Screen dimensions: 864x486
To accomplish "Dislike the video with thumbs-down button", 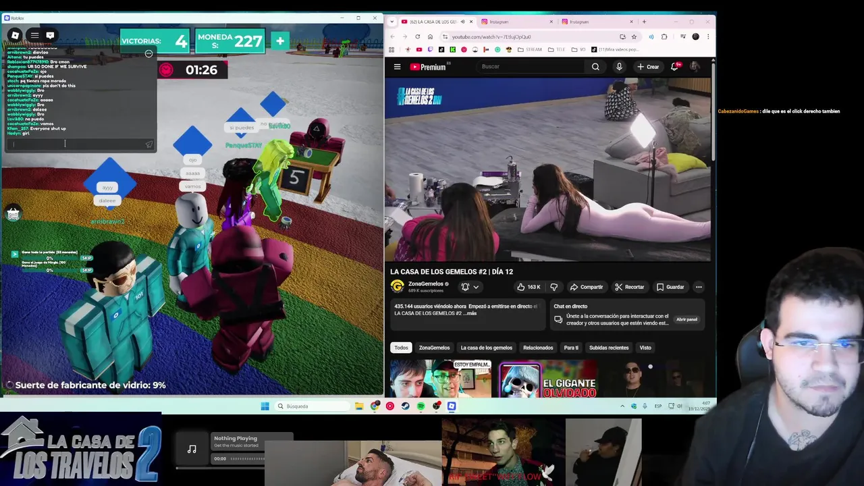I will point(554,287).
